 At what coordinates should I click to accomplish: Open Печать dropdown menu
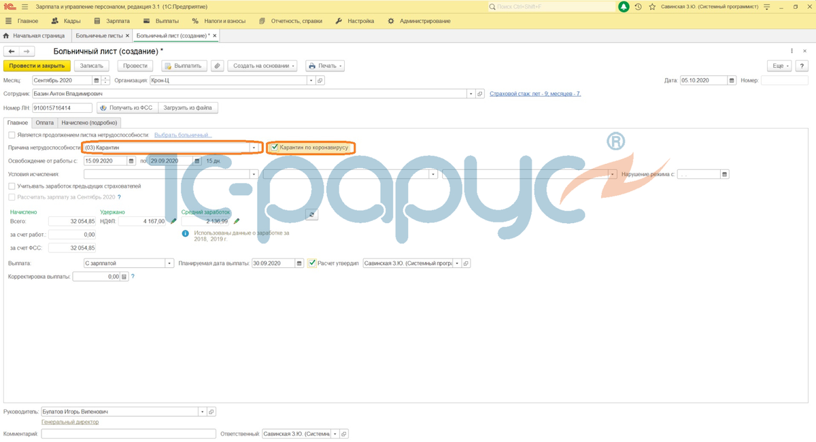pos(325,66)
